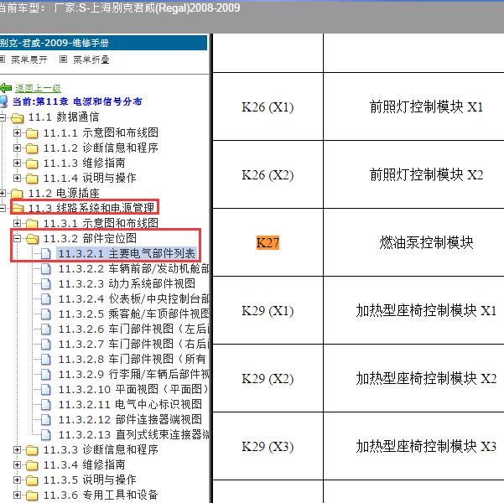This screenshot has height=503, width=504.
Task: Click page icon of 11.3.2.12 部件连接器端视图
Action: click(46, 420)
